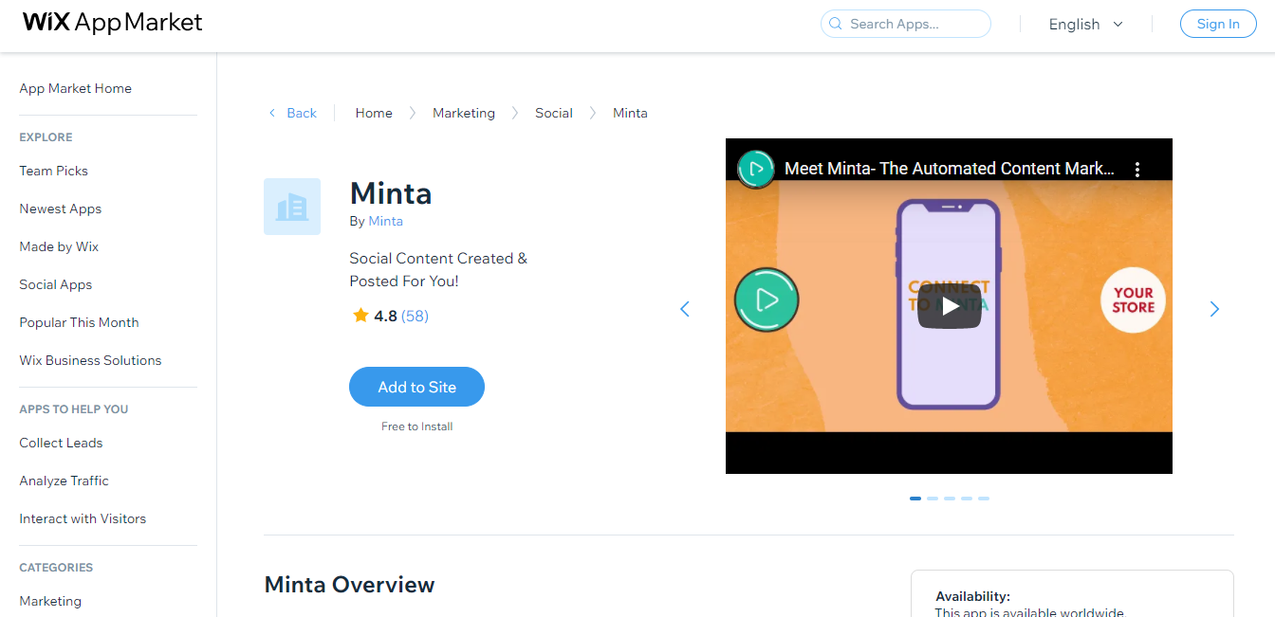1275x617 pixels.
Task: Open Social breadcrumb
Action: pos(554,113)
